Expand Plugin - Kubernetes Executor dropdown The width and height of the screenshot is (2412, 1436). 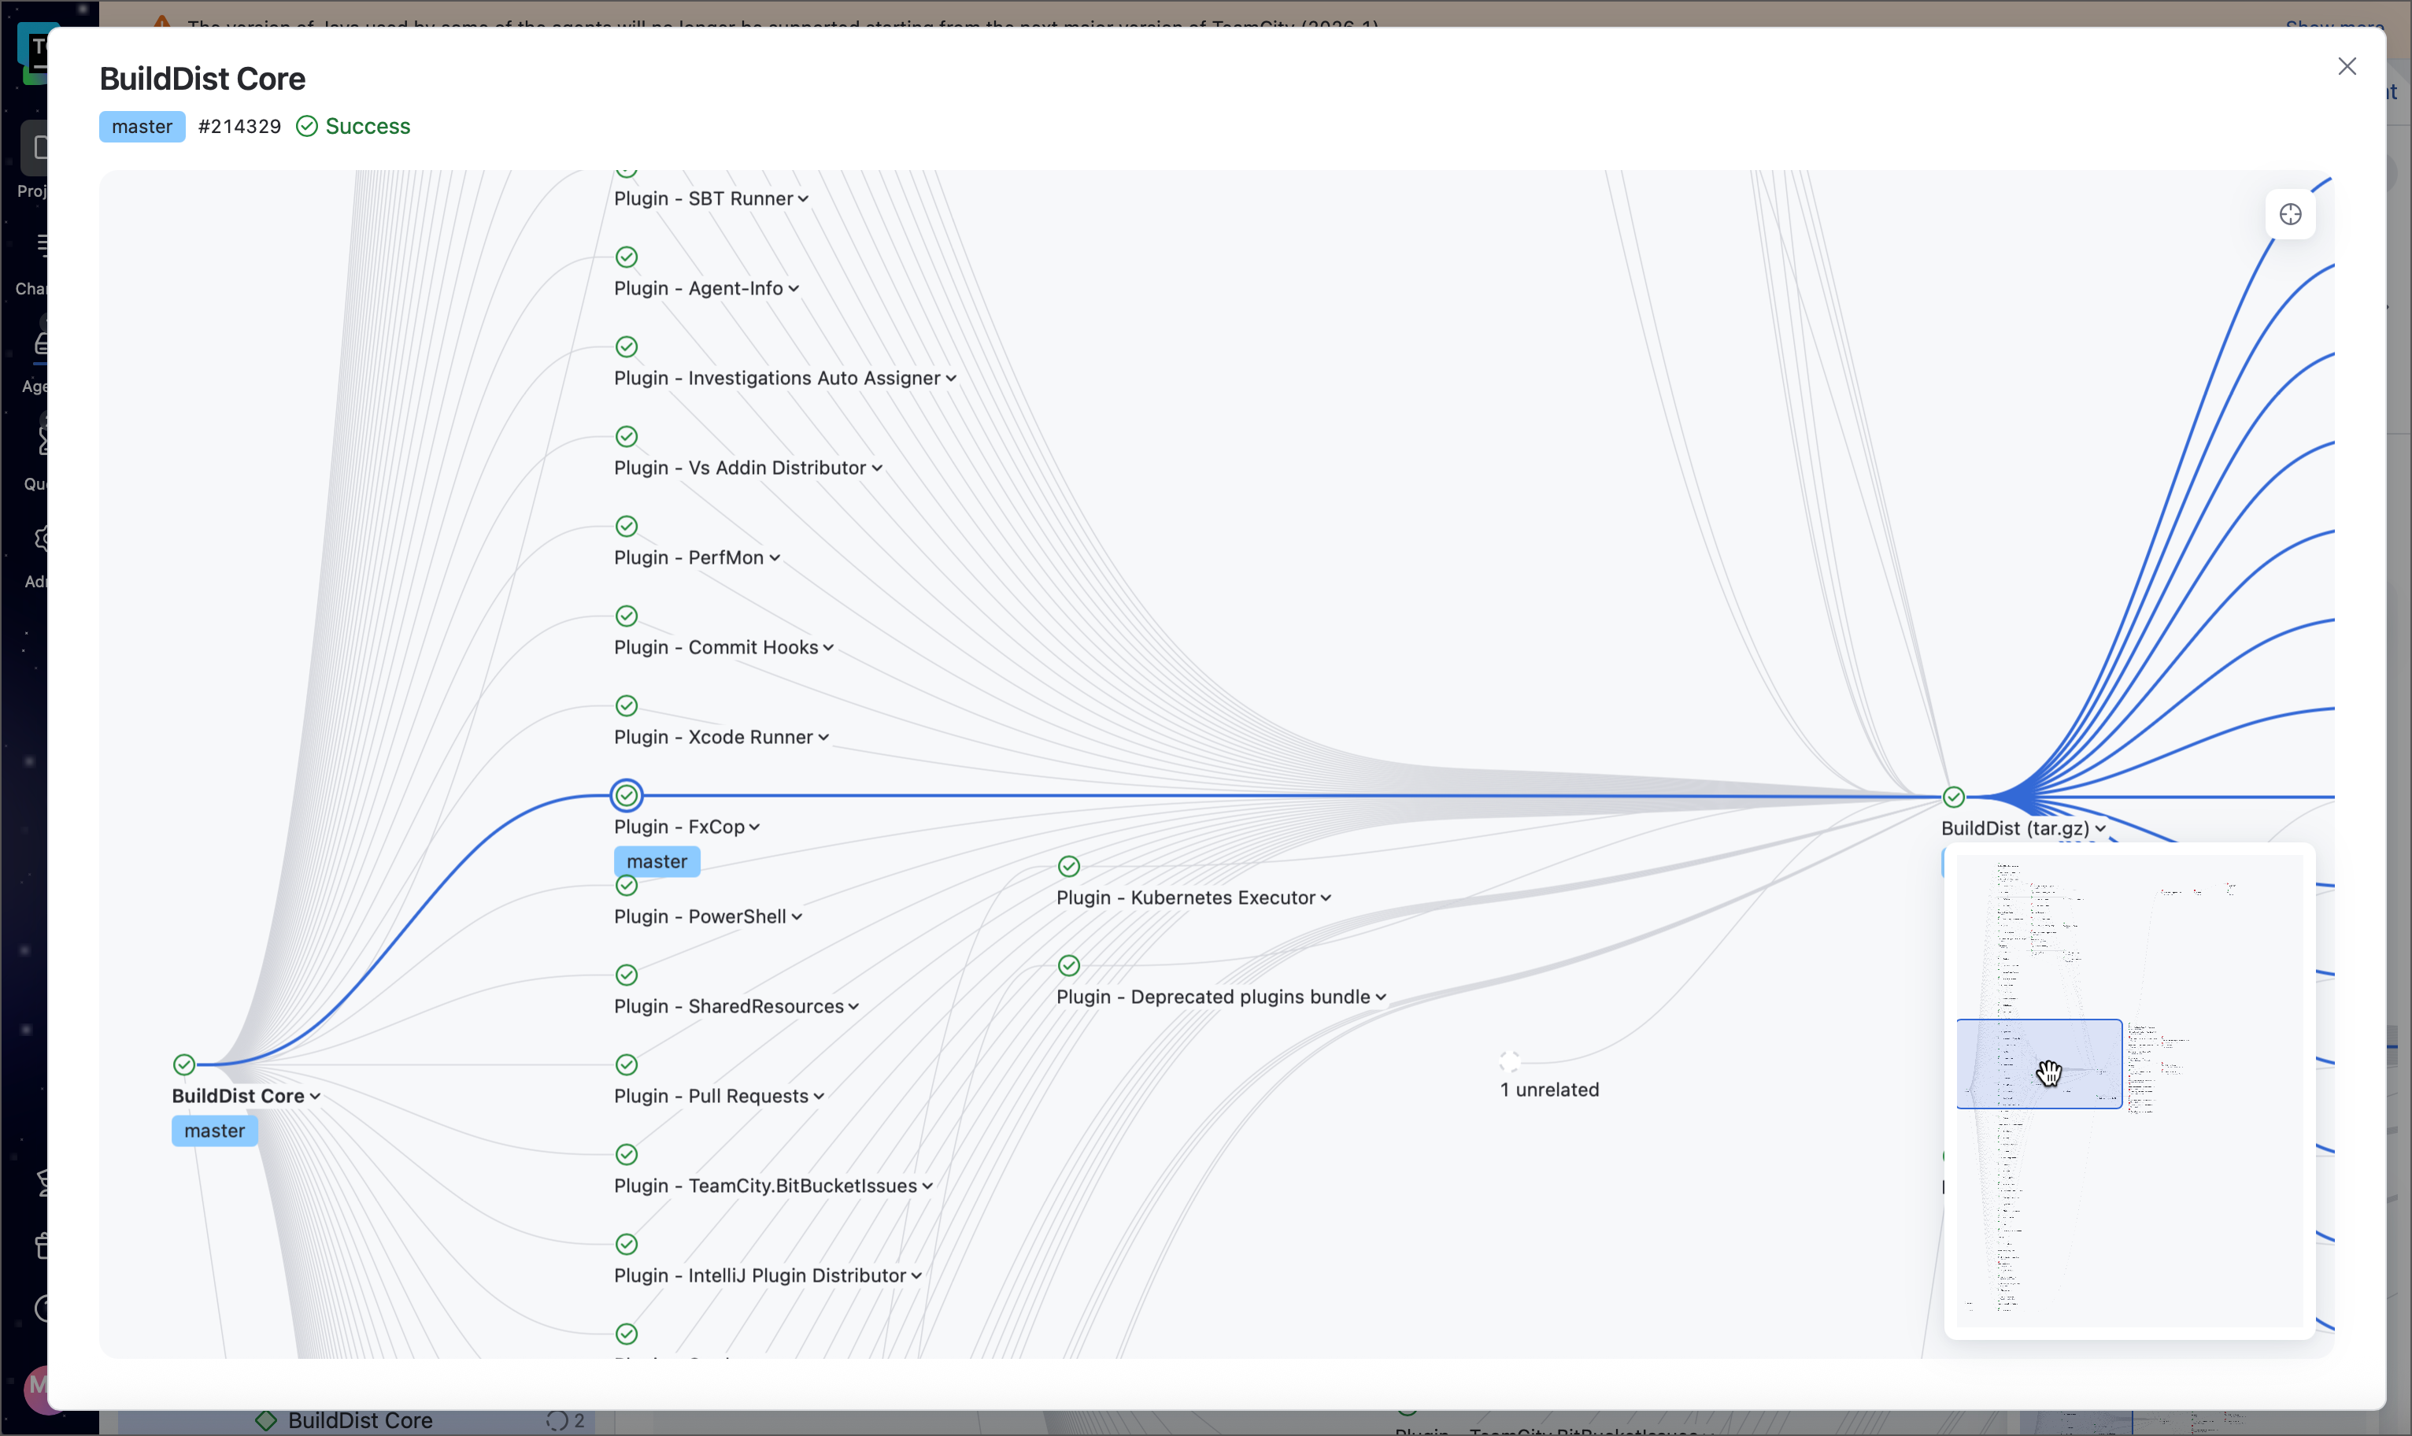click(1326, 898)
